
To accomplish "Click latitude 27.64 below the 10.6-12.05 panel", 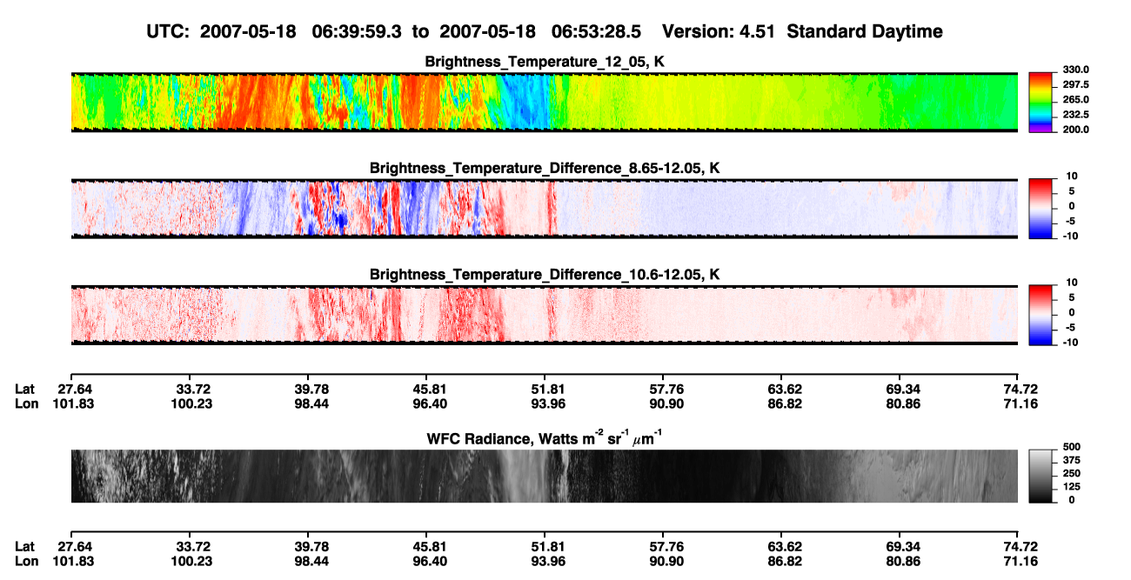I will [x=77, y=389].
